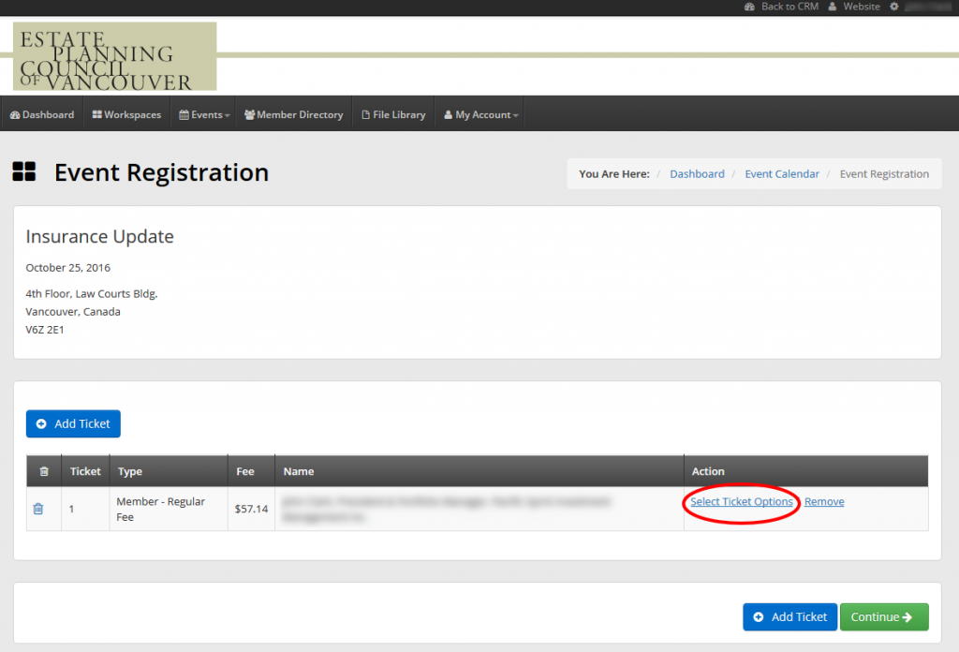Click the $57.14 fee cell
959x652 pixels.
(x=251, y=509)
